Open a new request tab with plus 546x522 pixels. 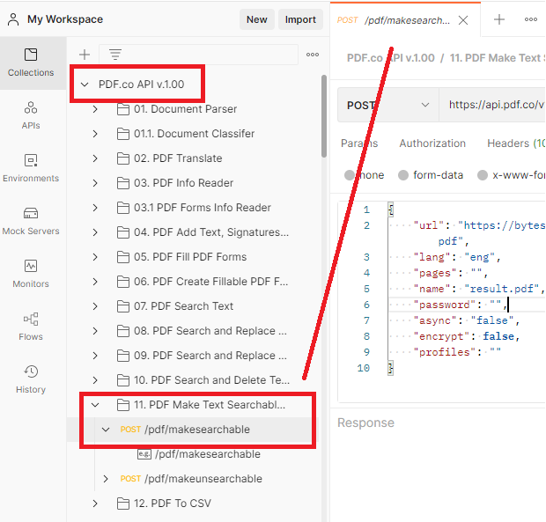coord(499,19)
